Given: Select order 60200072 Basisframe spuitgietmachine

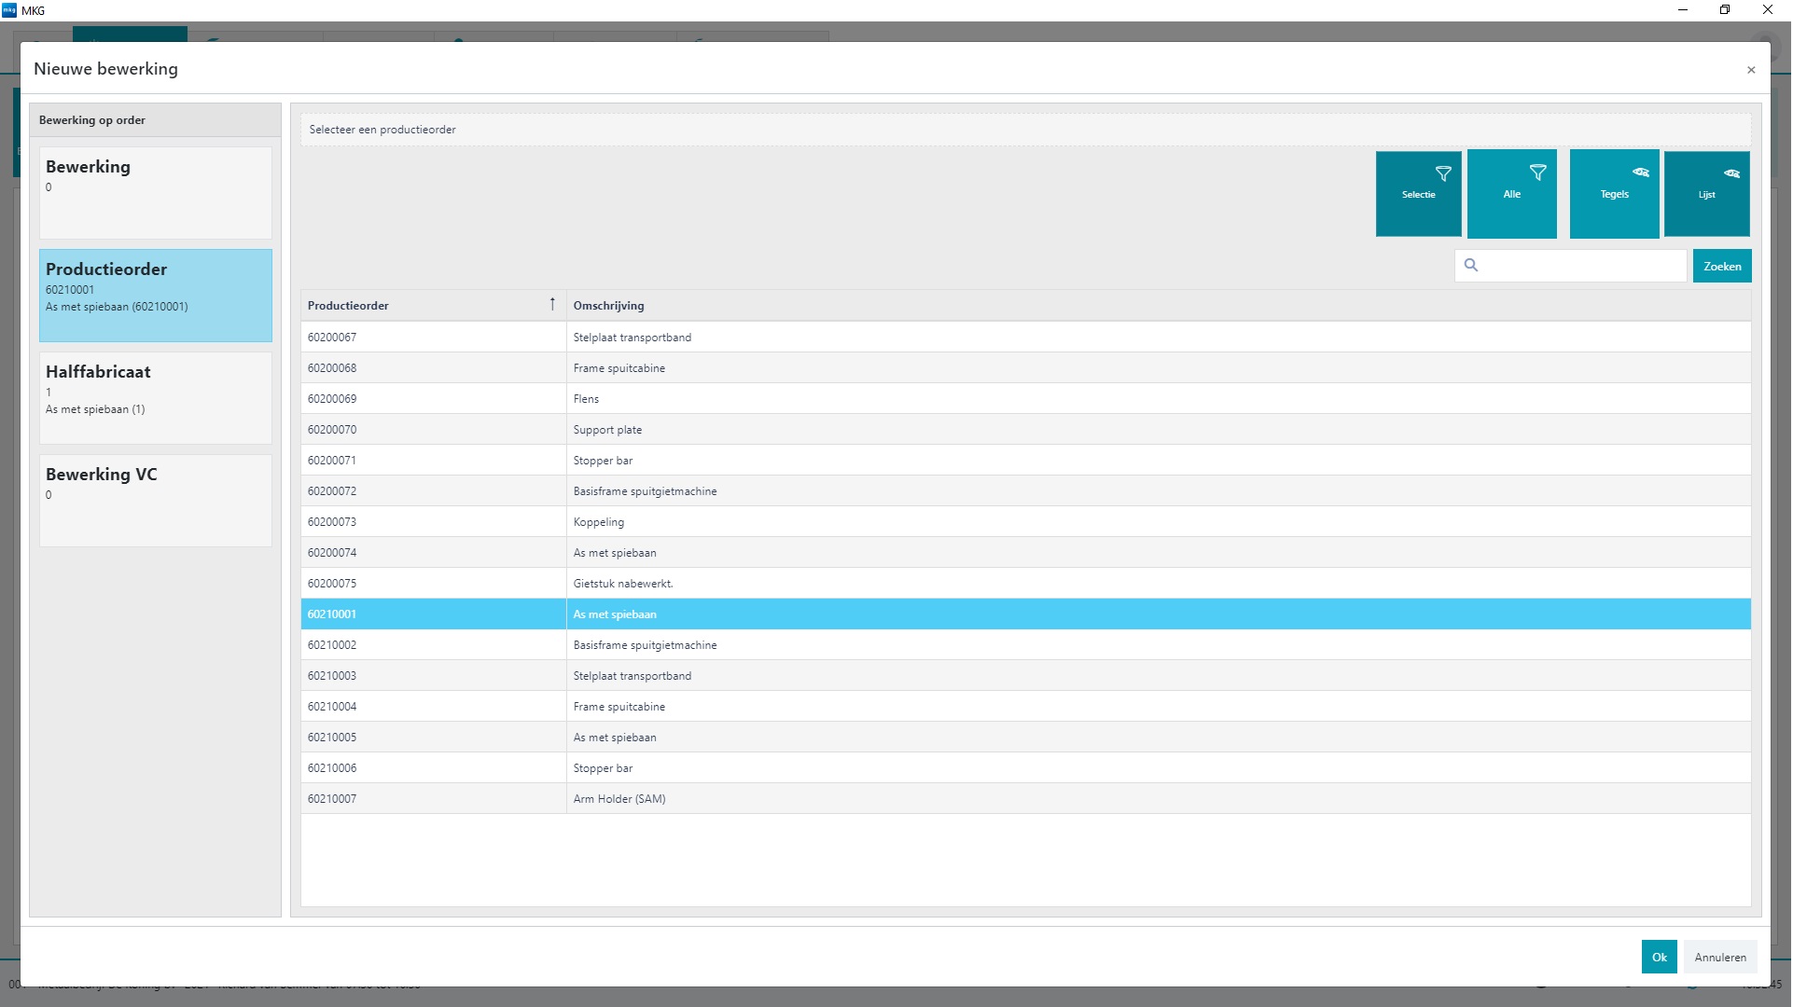Looking at the screenshot, I should pyautogui.click(x=1025, y=491).
